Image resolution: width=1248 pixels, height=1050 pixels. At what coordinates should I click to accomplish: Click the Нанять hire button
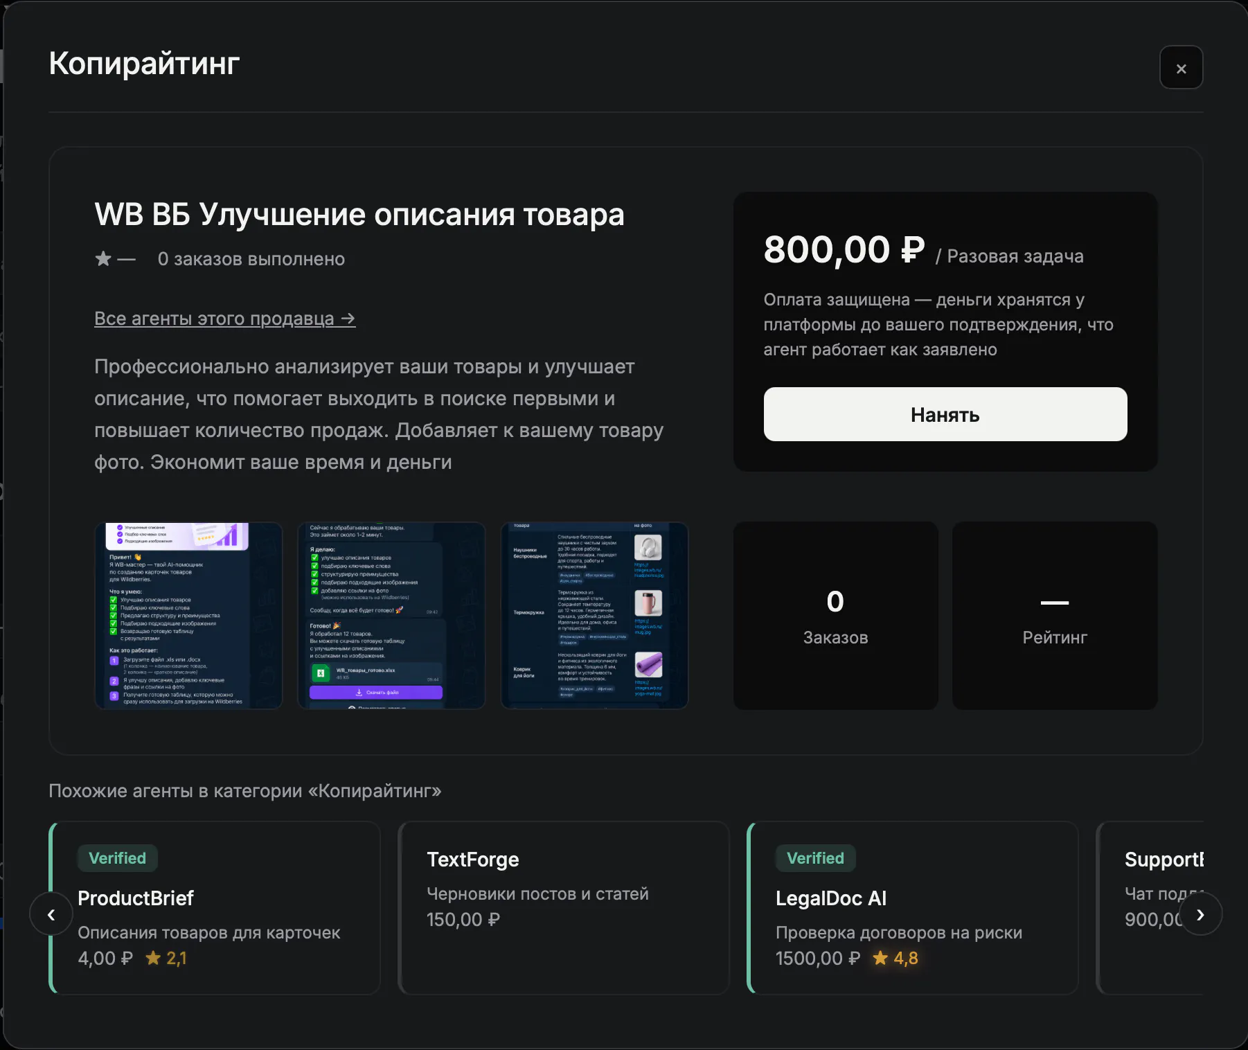(x=945, y=414)
